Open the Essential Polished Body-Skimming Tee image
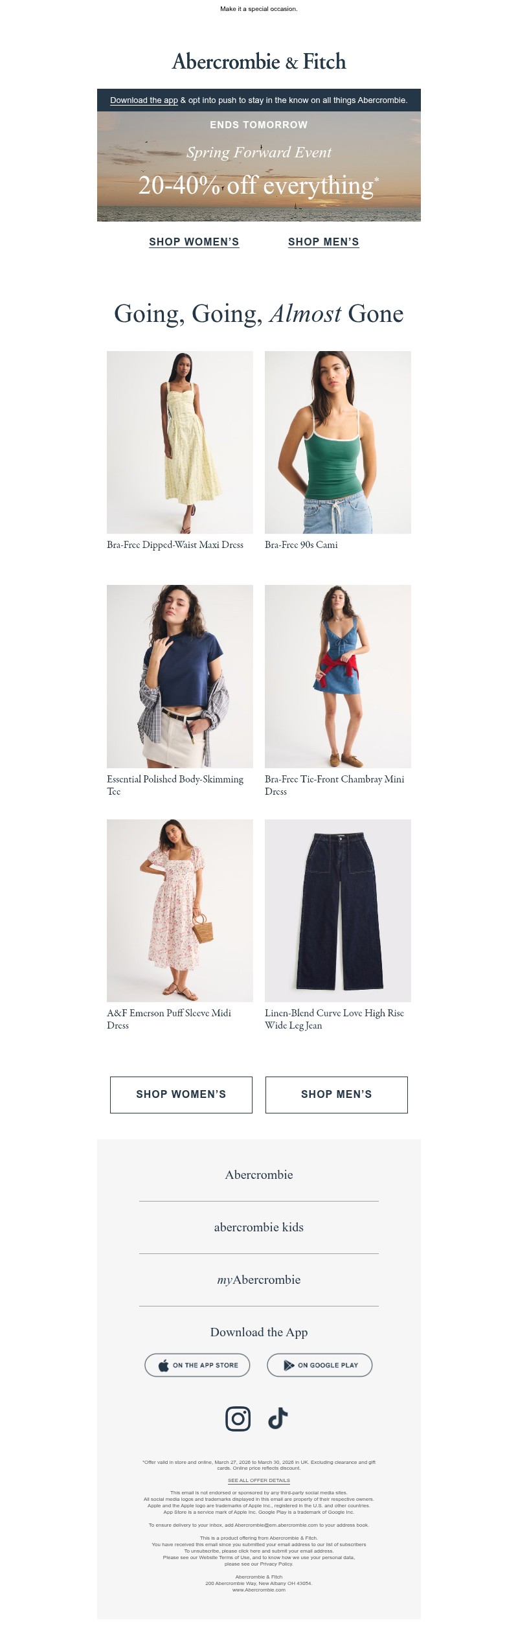The height and width of the screenshot is (1631, 518). tap(180, 676)
